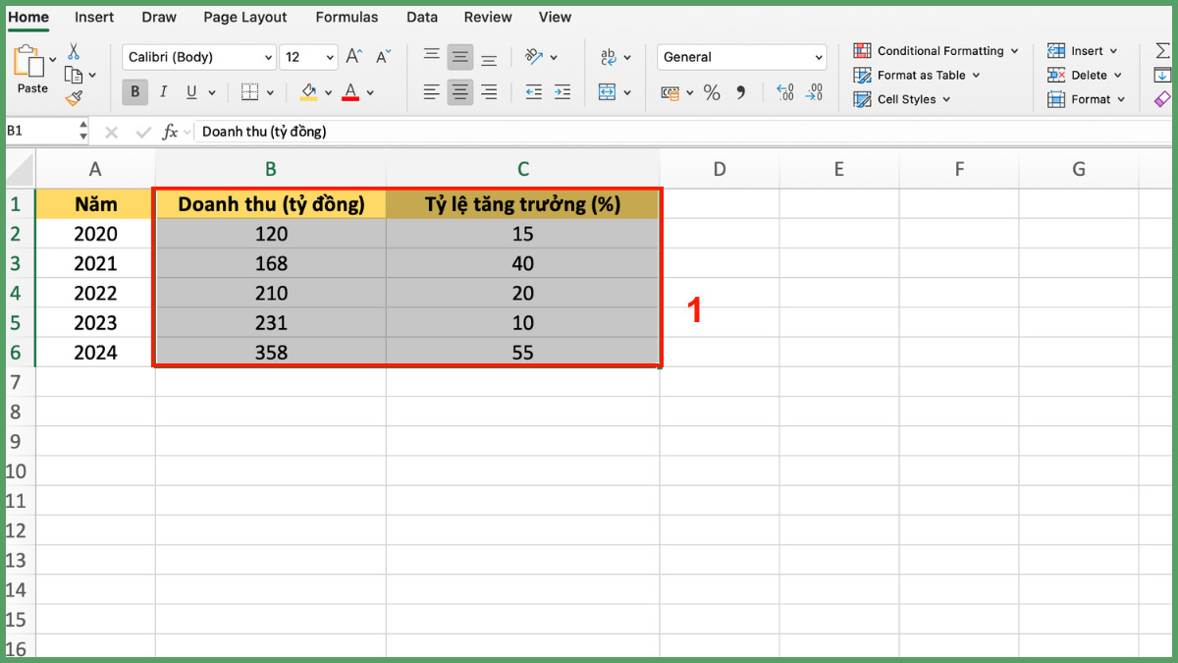This screenshot has width=1178, height=663.
Task: Open the General number format dropdown
Action: (x=819, y=58)
